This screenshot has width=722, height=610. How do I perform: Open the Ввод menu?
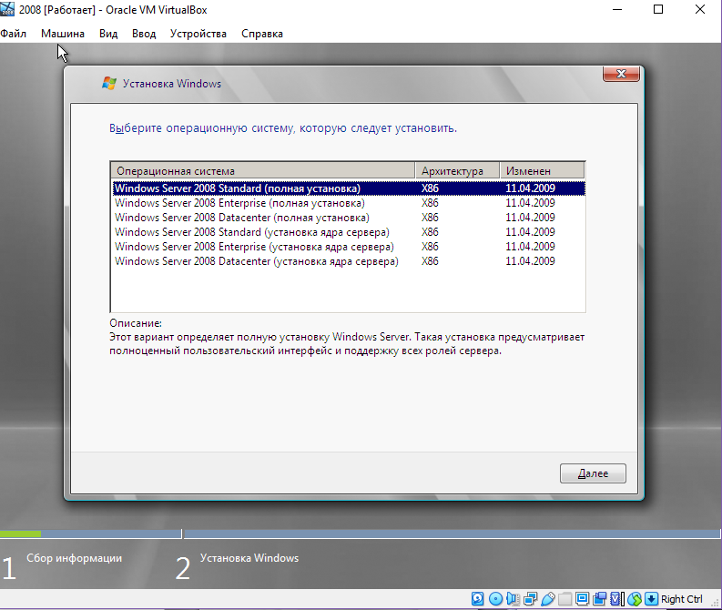(x=144, y=34)
